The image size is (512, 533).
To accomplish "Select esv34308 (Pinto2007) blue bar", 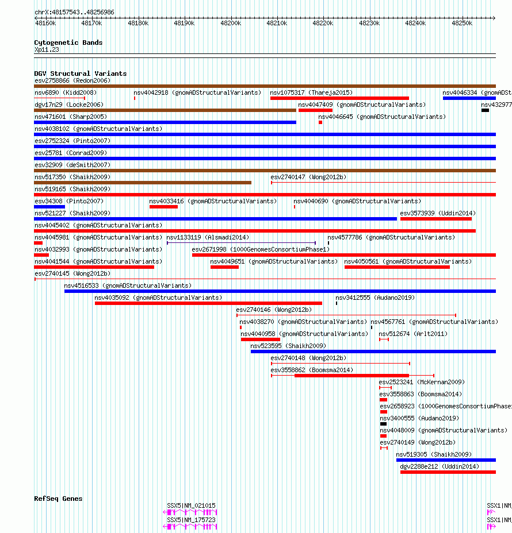I will click(49, 207).
